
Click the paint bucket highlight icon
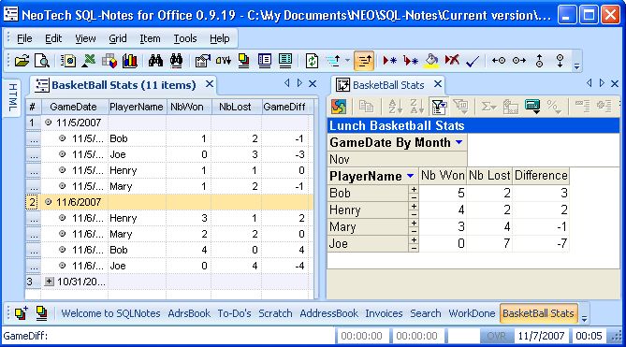coord(431,61)
